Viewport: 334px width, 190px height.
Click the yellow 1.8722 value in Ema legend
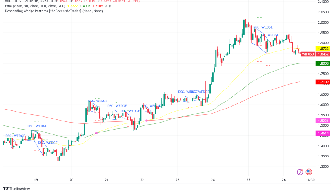pyautogui.click(x=73, y=6)
